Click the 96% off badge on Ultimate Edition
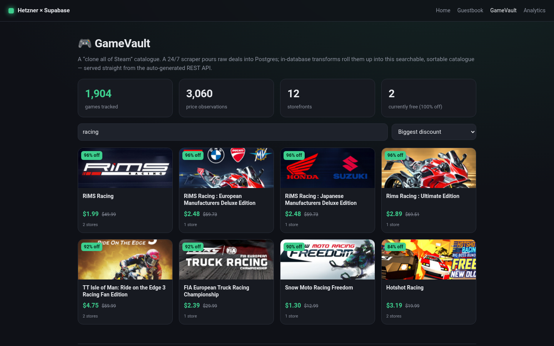This screenshot has width=554, height=346. tap(395, 155)
